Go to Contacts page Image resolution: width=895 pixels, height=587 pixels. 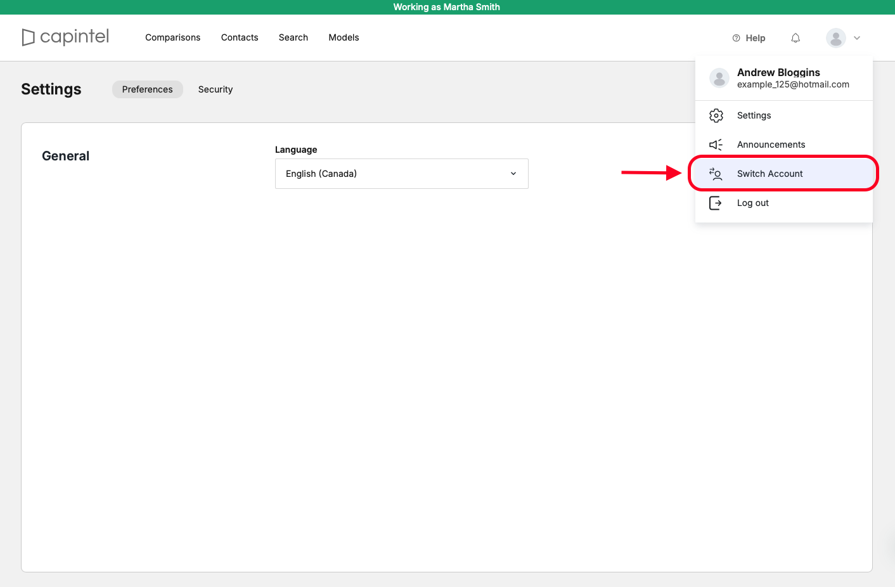(240, 37)
